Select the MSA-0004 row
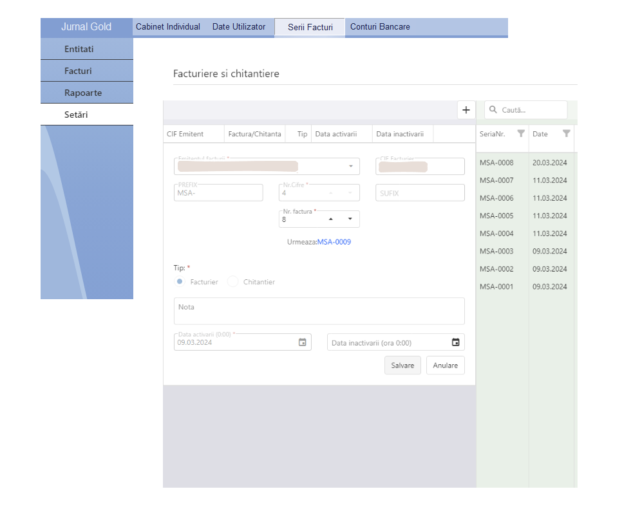Image resolution: width=633 pixels, height=507 pixels. (525, 234)
